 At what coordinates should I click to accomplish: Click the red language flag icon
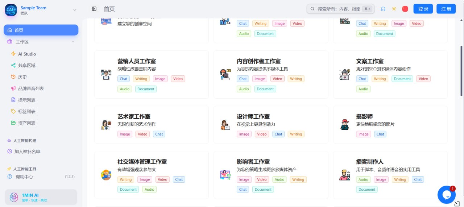tap(405, 9)
